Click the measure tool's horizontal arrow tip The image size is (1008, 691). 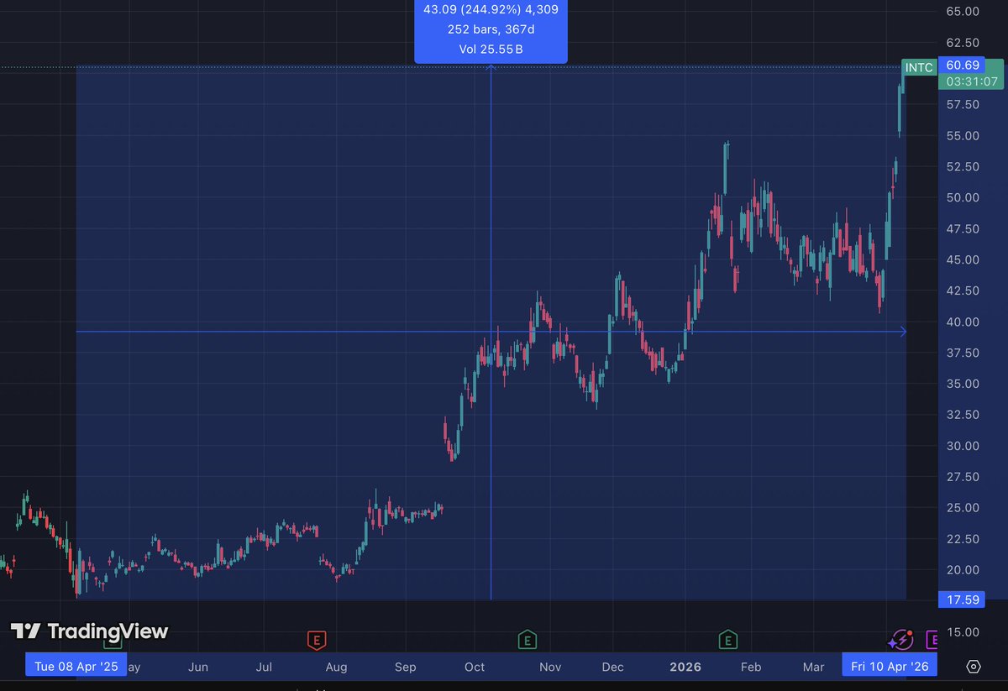pyautogui.click(x=903, y=332)
